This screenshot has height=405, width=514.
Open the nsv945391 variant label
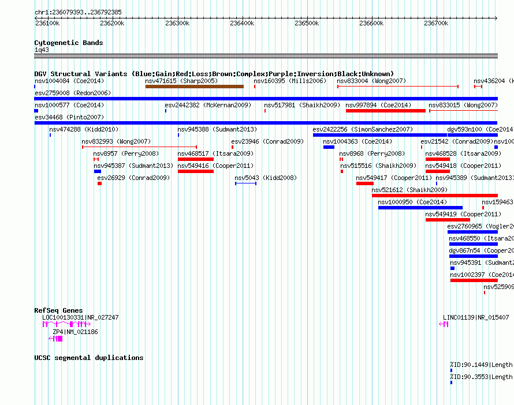482,262
